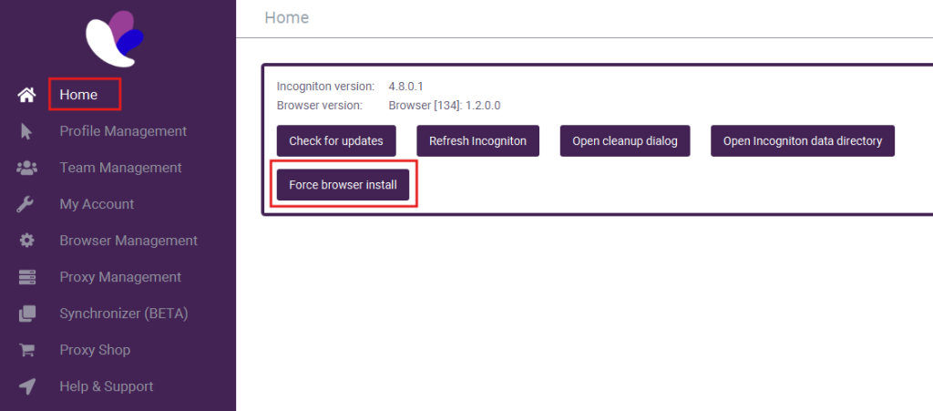Image resolution: width=933 pixels, height=411 pixels.
Task: Click the Incogniton logo
Action: (116, 38)
